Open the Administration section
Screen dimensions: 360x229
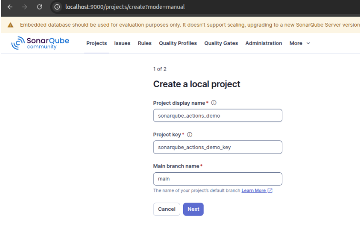pos(264,43)
